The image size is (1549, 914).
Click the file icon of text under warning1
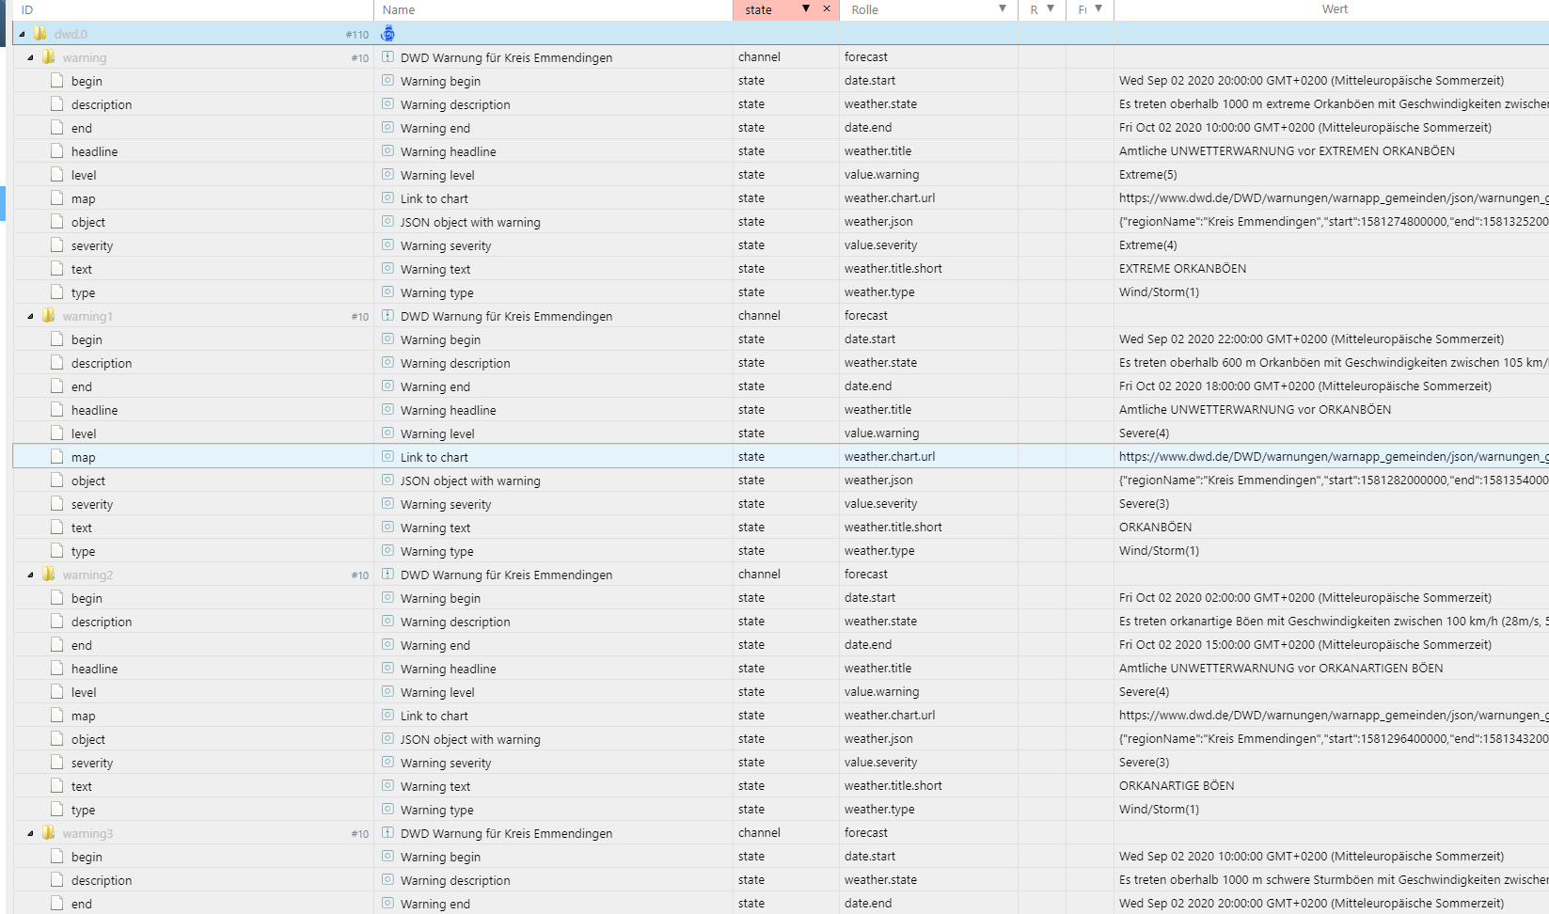(57, 528)
